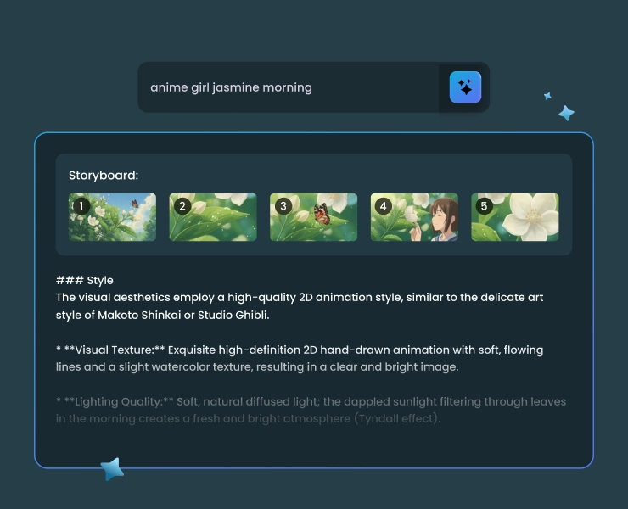
Task: Click the '### Style' heading text
Action: [85, 280]
